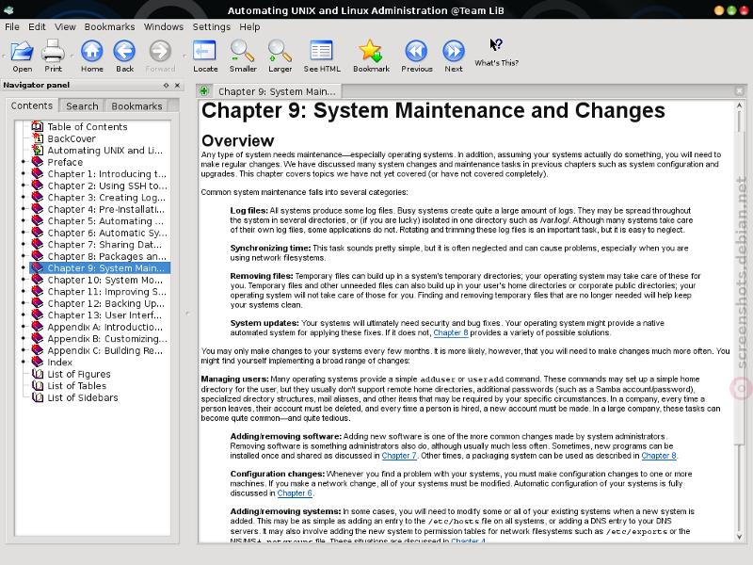Click the BackCover page icon
753x565 pixels.
point(38,138)
